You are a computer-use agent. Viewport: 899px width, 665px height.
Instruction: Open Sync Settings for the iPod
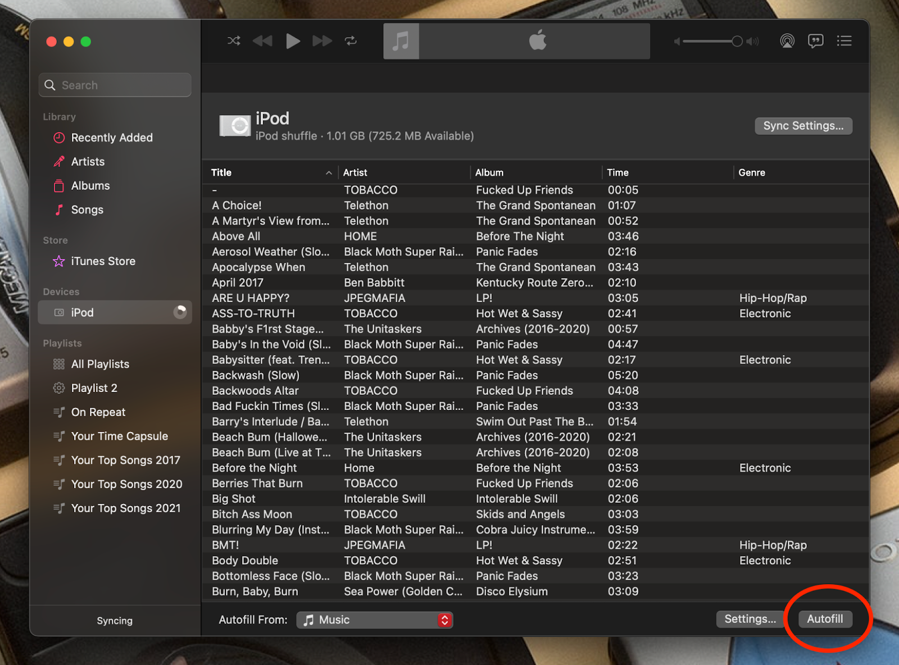click(803, 126)
